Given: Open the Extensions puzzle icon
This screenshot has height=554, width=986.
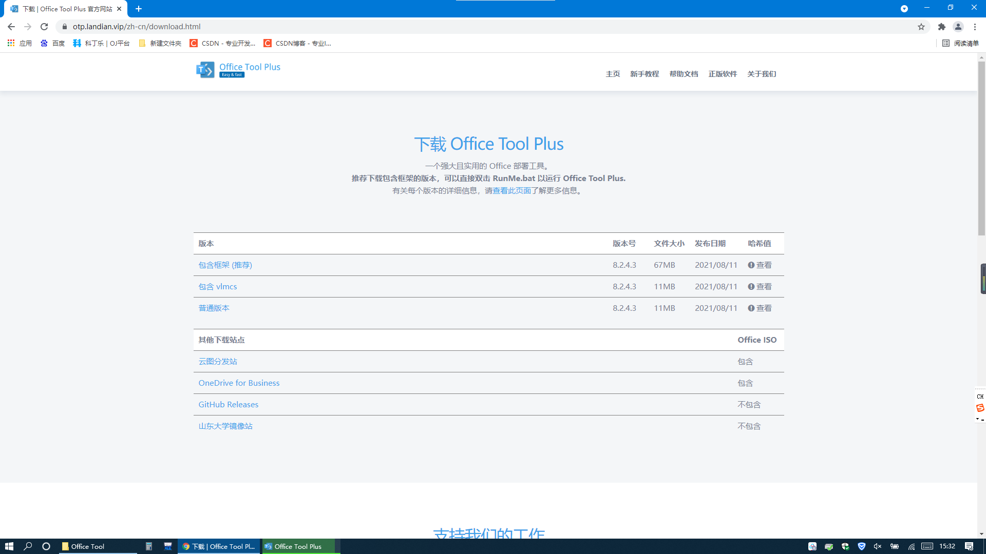Looking at the screenshot, I should (942, 27).
